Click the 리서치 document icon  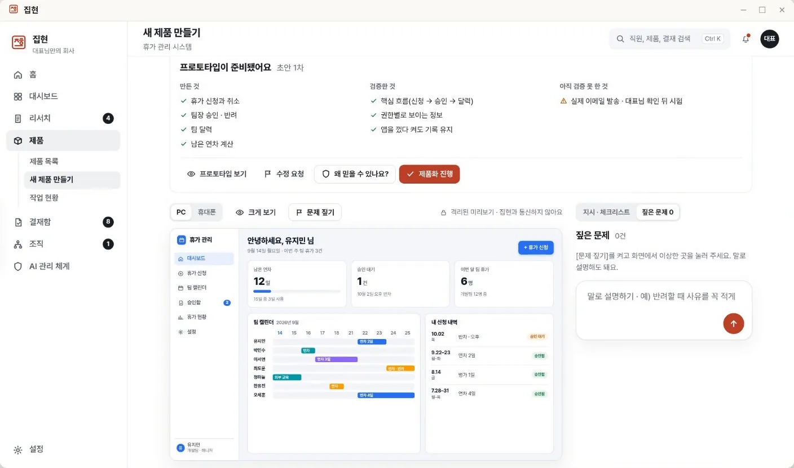[x=18, y=118]
